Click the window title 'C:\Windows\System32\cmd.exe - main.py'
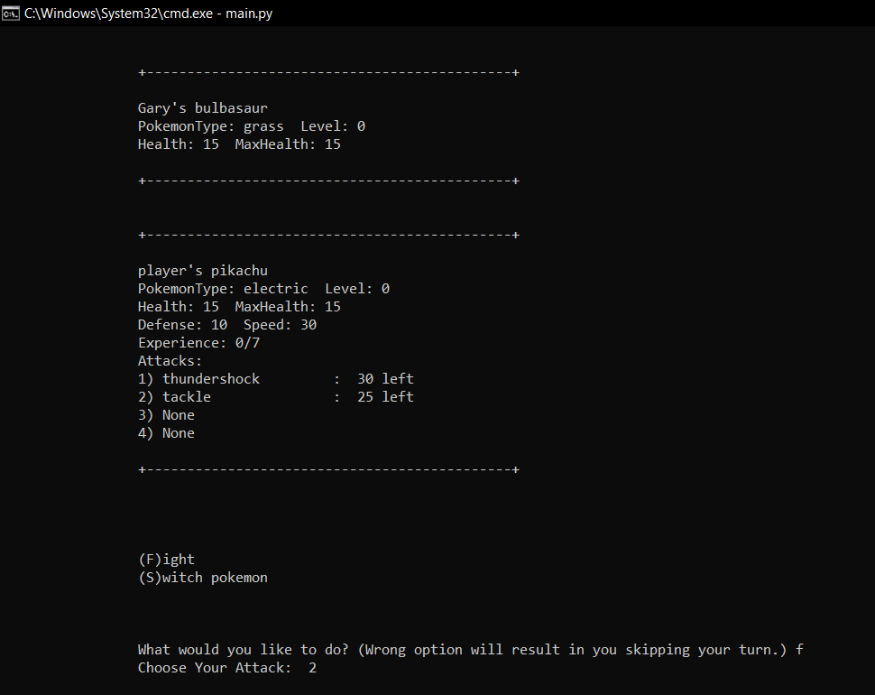 149,14
